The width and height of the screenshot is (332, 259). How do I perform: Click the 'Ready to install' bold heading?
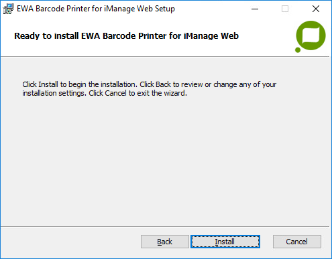(126, 36)
